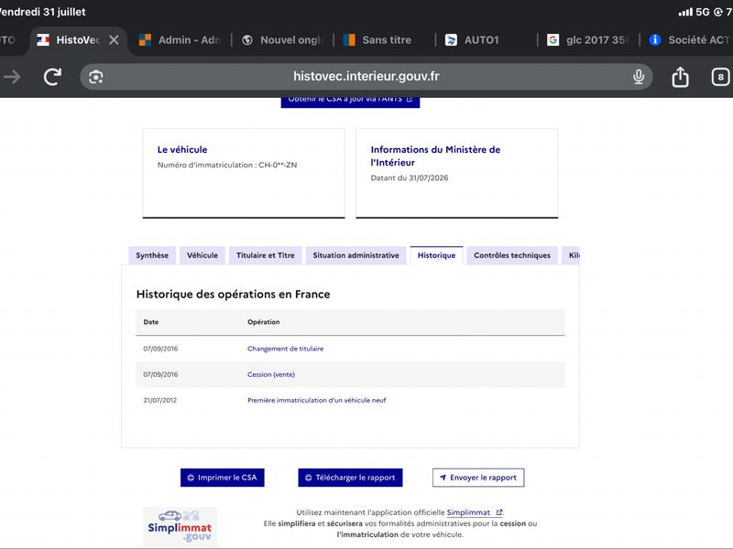This screenshot has width=733, height=549.
Task: Go forward with the arrow icon
Action: tap(12, 77)
